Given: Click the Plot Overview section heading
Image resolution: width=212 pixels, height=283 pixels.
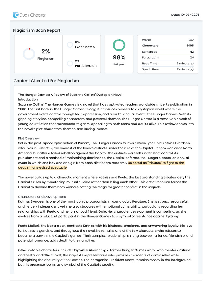Looking at the screenshot, I should 29,138.
